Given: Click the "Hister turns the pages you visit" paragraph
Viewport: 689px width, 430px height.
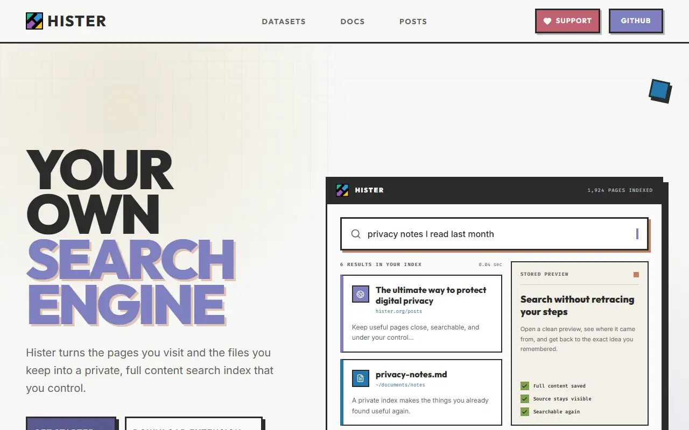Looking at the screenshot, I should click(x=150, y=370).
